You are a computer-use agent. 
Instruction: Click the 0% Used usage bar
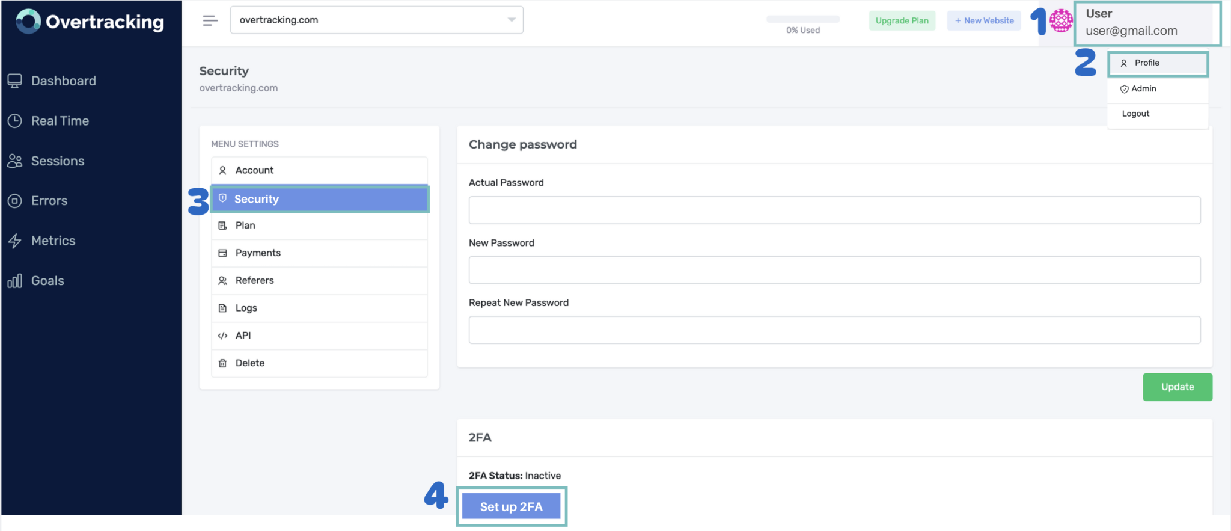[x=802, y=19]
